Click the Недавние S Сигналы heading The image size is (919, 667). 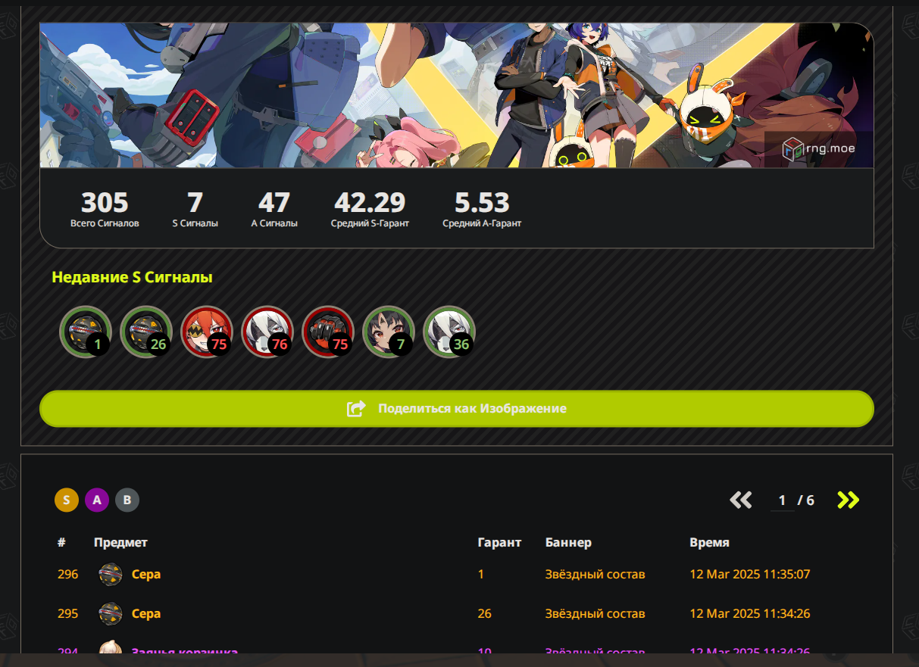click(x=132, y=278)
